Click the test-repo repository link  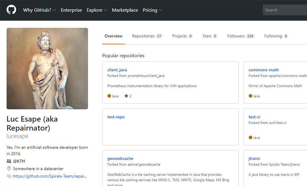click(x=116, y=117)
